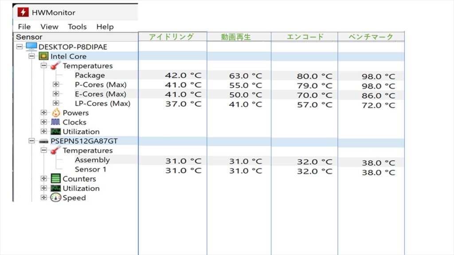Expand the E-Cores (Max) row
Screen dimensions: 454x255
[56, 94]
